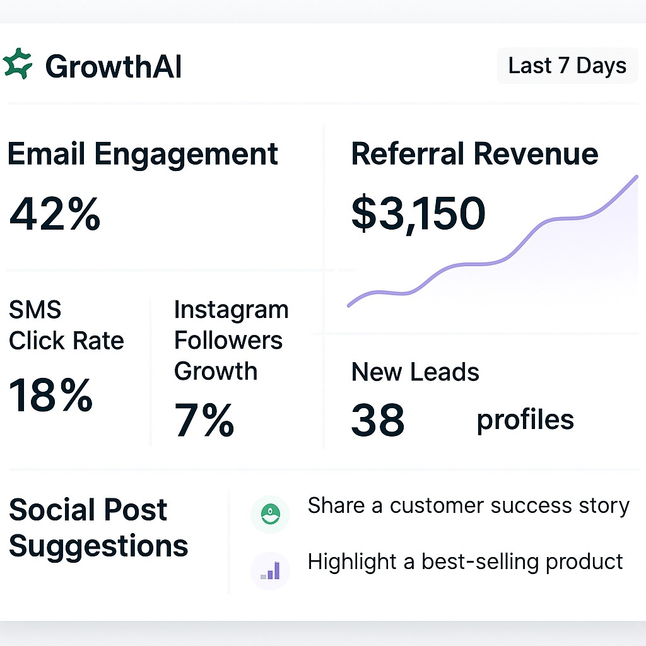This screenshot has height=646, width=646.
Task: Click the New Leads metric card
Action: [442, 394]
